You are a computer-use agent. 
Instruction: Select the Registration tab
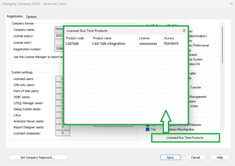pos(15,16)
